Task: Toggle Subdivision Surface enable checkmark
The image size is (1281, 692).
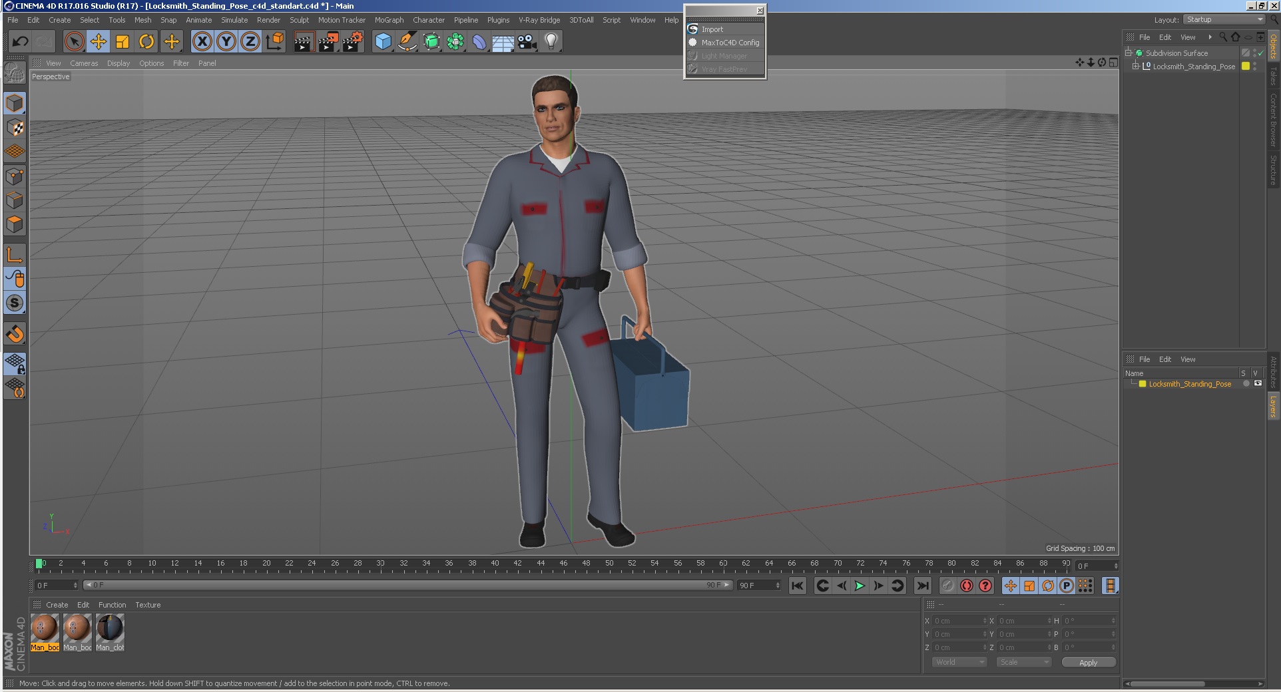Action: point(1260,53)
